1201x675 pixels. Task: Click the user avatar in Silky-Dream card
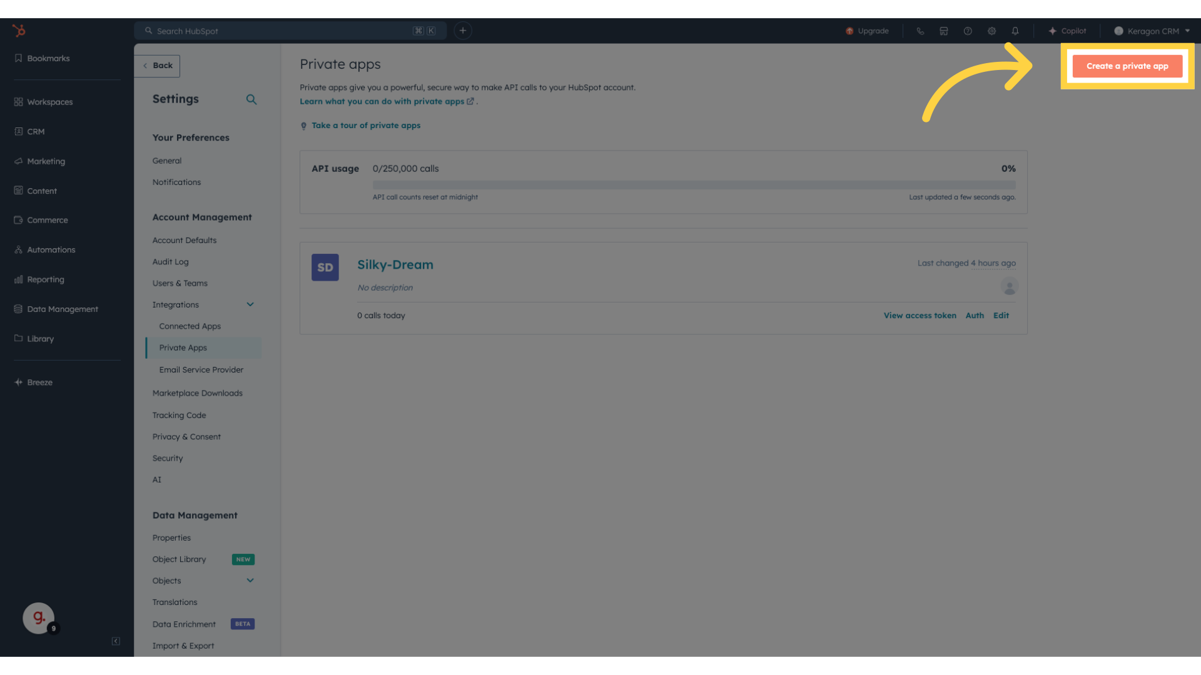click(x=1009, y=287)
